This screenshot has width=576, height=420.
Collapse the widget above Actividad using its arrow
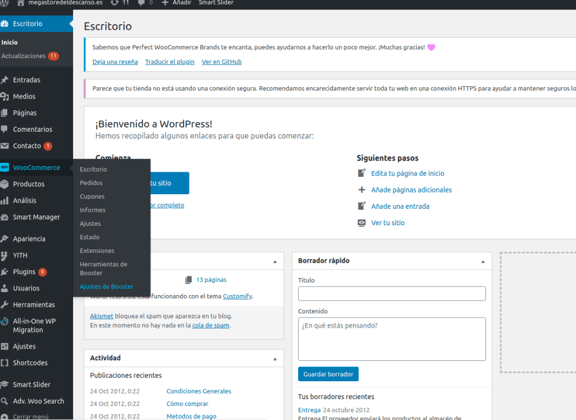point(275,261)
